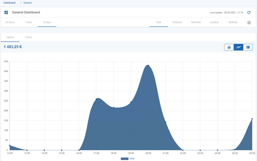This screenshot has width=257, height=161.
Task: Toggle the Total legend swatch
Action: (x=124, y=158)
